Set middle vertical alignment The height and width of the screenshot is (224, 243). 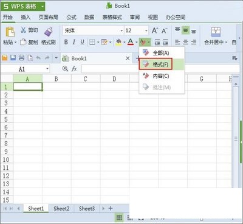coord(185,30)
